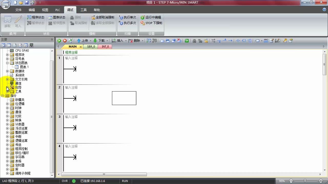Collapse the 状态图表 tree node
328x184 pixels.
(x=7, y=63)
